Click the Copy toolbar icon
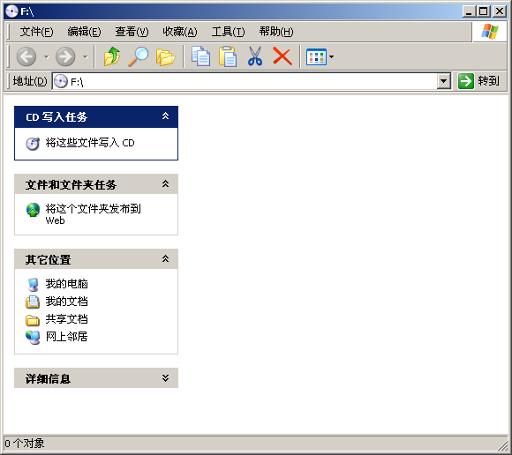This screenshot has height=455, width=512. [200, 56]
